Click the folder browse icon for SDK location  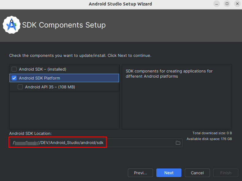(x=178, y=143)
